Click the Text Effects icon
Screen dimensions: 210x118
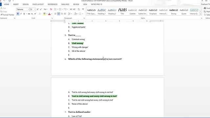click(x=40, y=14)
